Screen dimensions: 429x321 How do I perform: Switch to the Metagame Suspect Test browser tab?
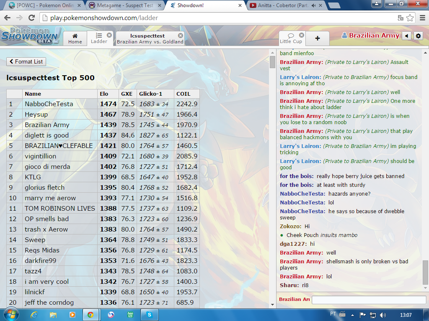125,5
